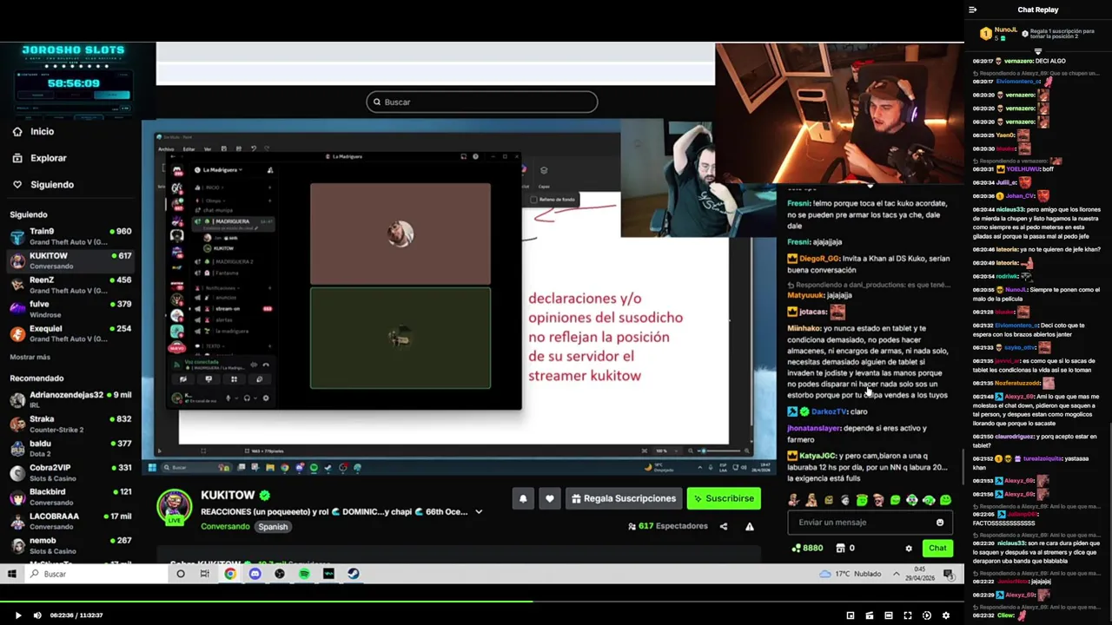Click Regala Suscripciones button

623,498
